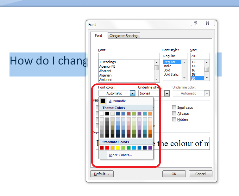Open the Underline style dropdown
Image resolution: width=239 pixels, height=196 pixels.
tap(167, 93)
